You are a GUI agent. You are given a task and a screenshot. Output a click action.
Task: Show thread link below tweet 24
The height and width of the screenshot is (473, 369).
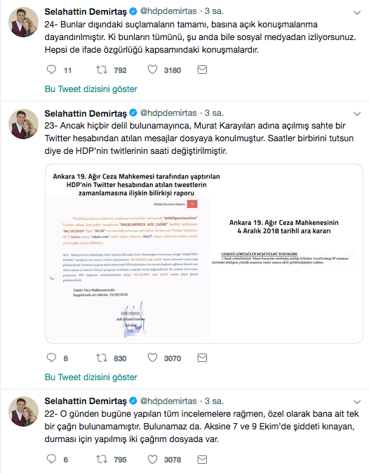(x=91, y=89)
